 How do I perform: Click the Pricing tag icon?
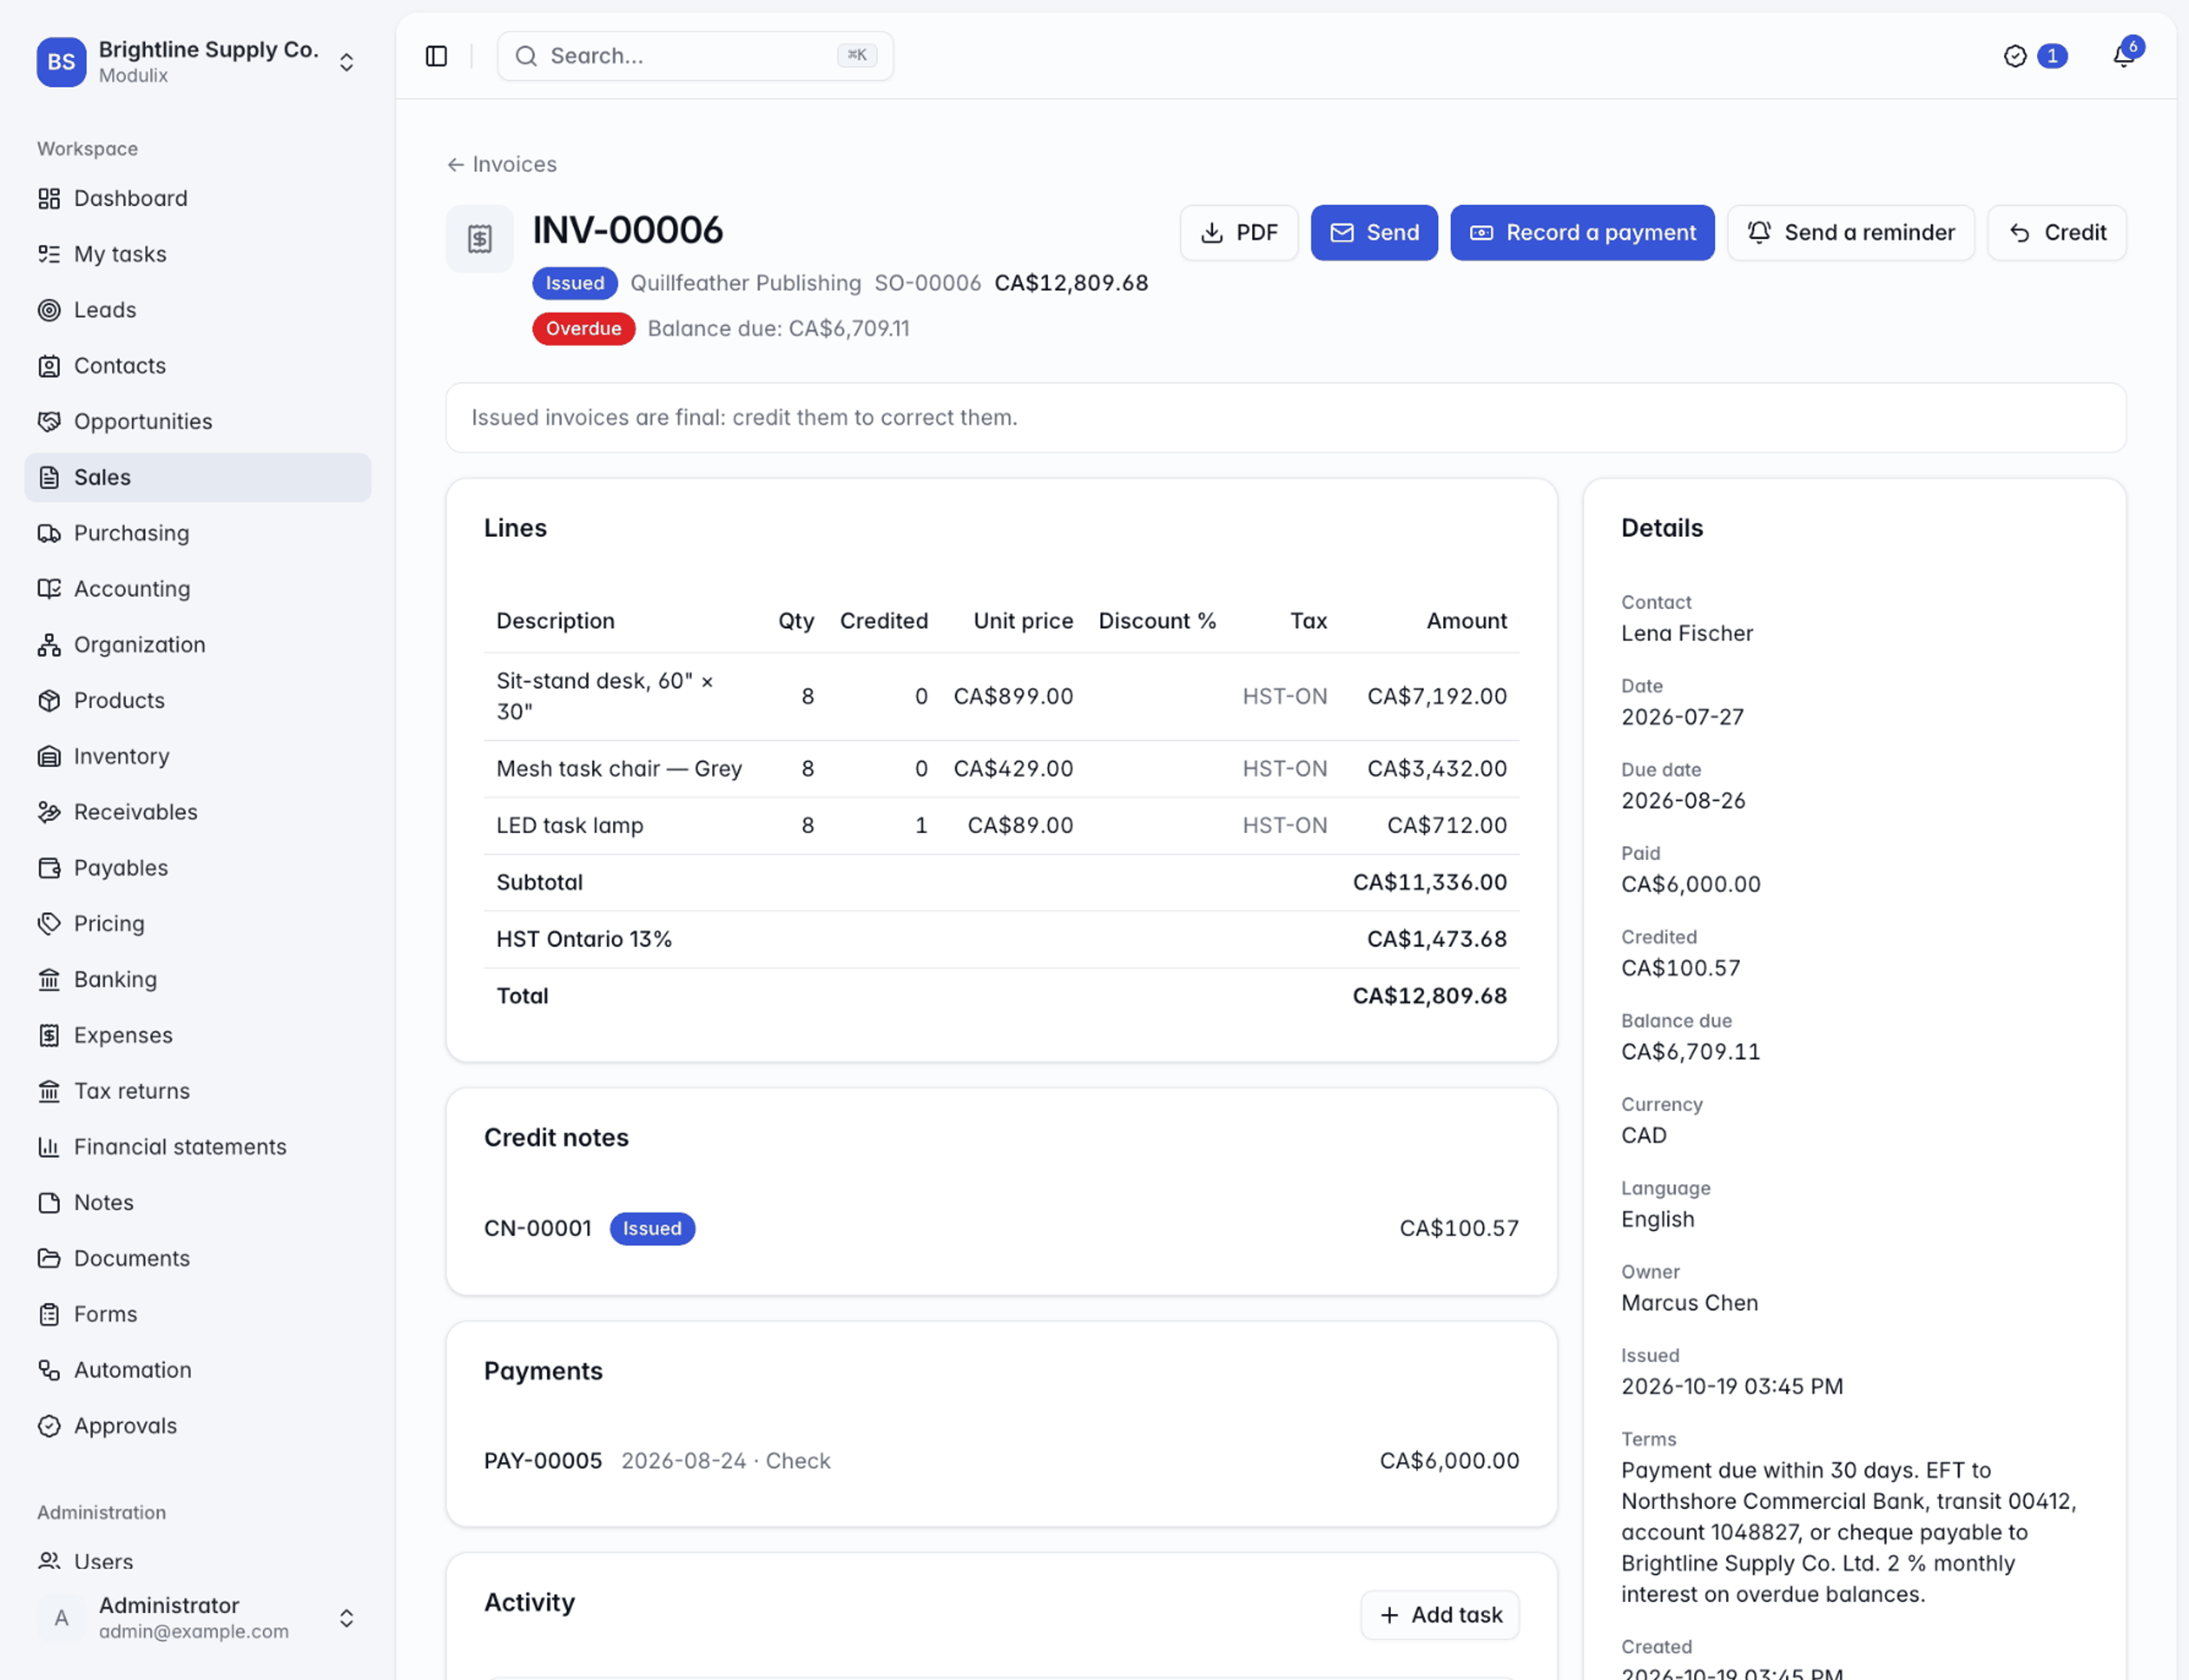point(49,924)
